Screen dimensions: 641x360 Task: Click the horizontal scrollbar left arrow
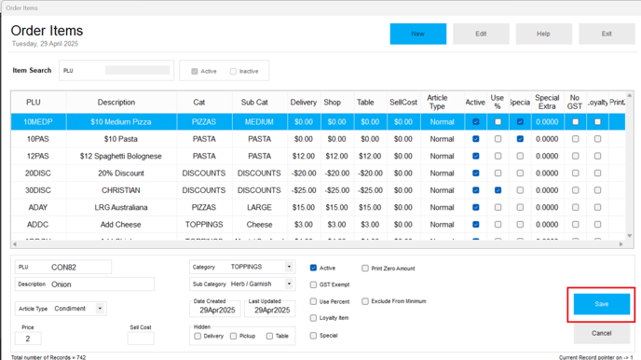(x=15, y=244)
